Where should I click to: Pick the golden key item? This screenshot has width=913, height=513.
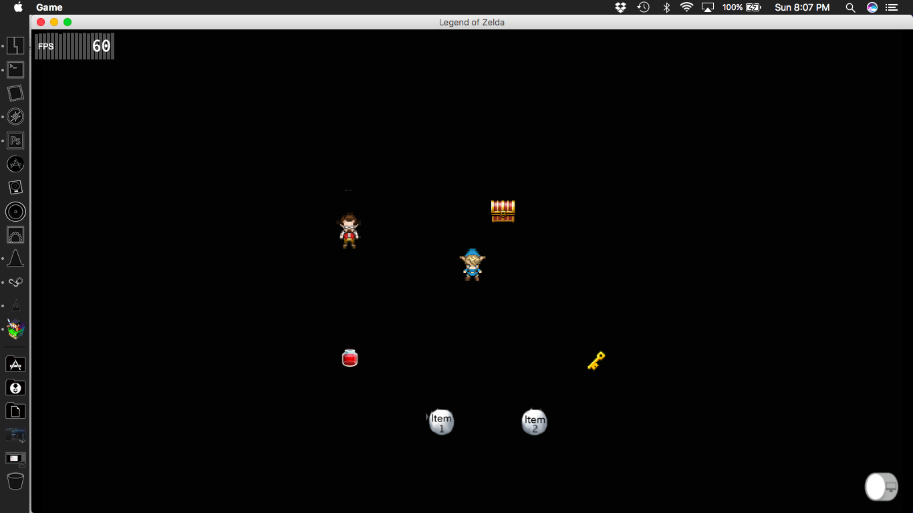[596, 361]
